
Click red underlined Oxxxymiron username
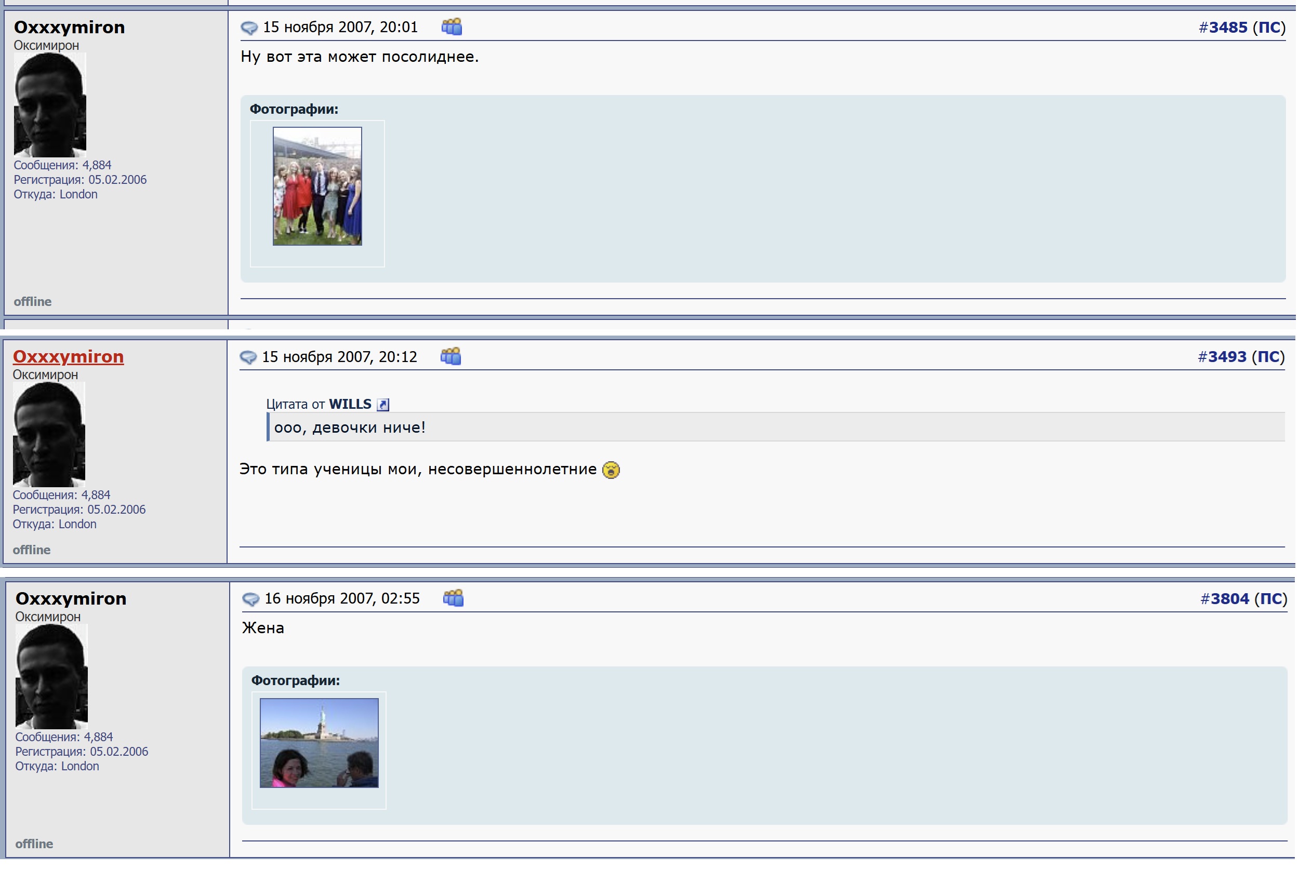coord(68,356)
